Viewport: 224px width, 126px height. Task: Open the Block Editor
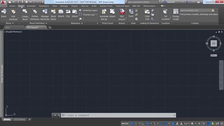click(53, 15)
